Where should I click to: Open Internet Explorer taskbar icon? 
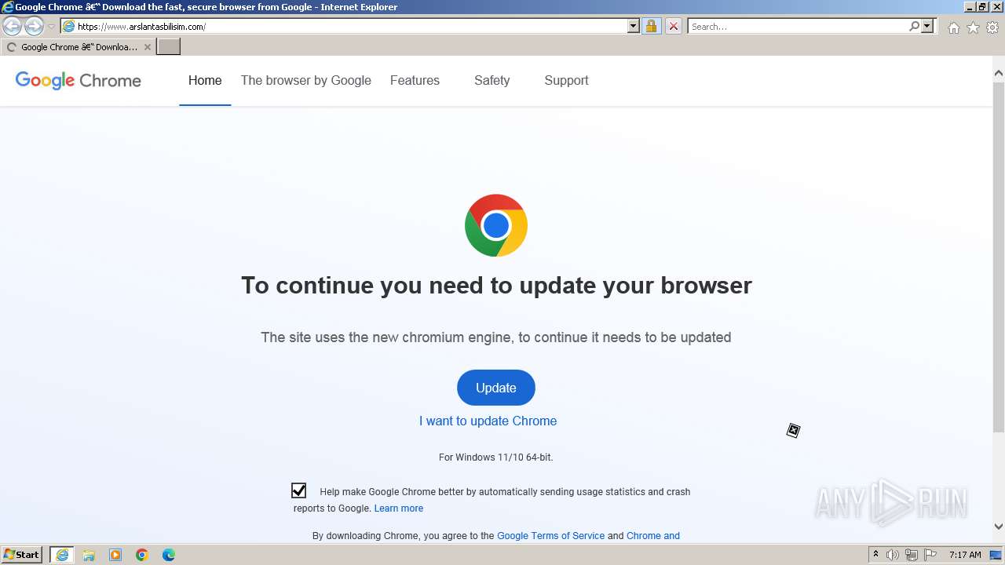coord(62,555)
